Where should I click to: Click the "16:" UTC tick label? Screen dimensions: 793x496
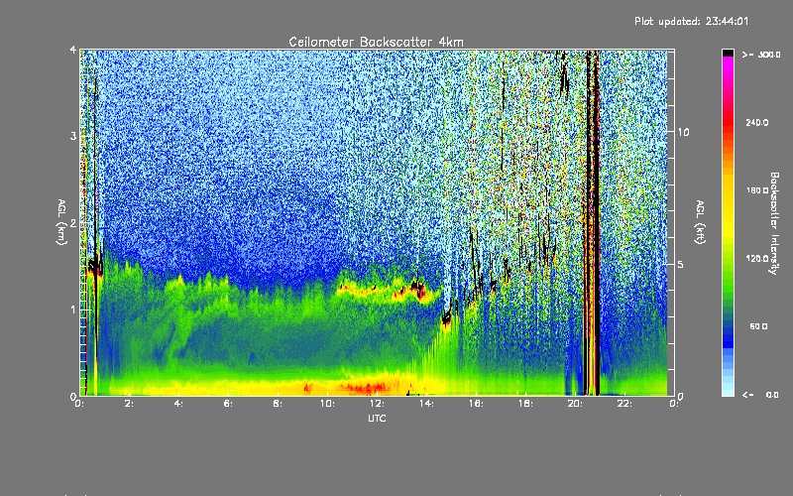[x=477, y=404]
